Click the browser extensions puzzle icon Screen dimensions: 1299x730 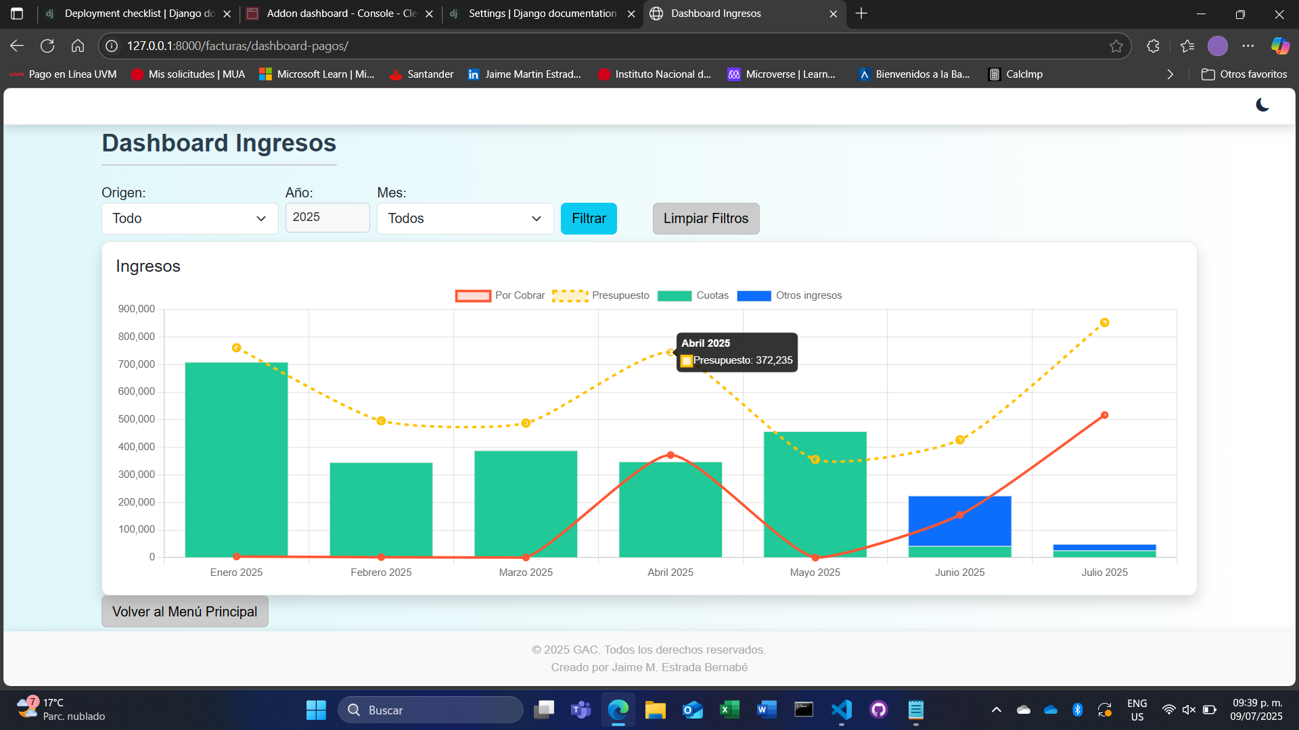tap(1152, 46)
